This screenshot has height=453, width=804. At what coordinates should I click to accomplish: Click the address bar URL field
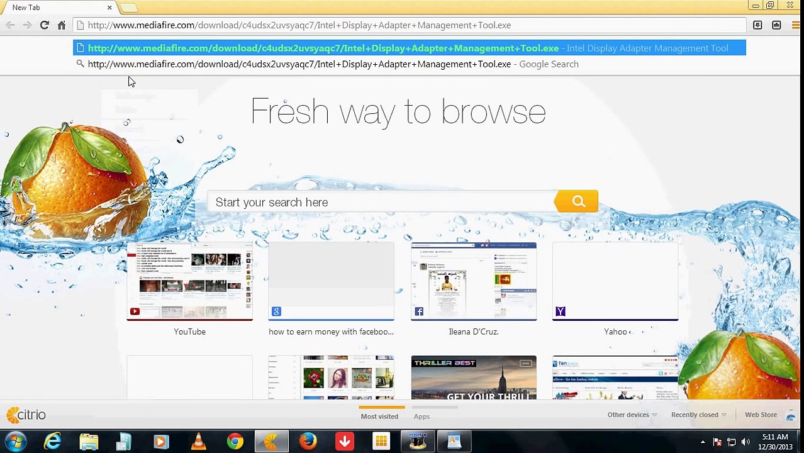tap(409, 25)
